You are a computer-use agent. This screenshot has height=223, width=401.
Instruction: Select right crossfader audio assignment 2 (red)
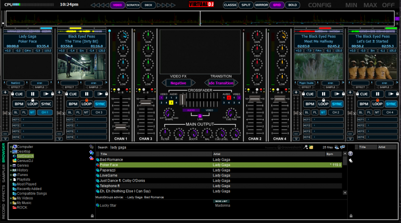pos(229,97)
